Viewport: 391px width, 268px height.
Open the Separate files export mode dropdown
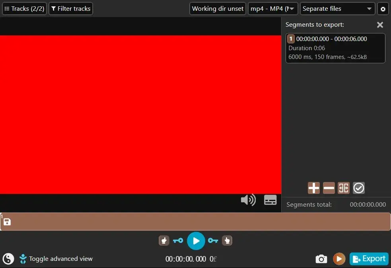[337, 9]
